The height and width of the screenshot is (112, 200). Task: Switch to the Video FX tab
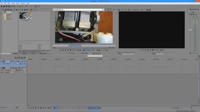33,54
